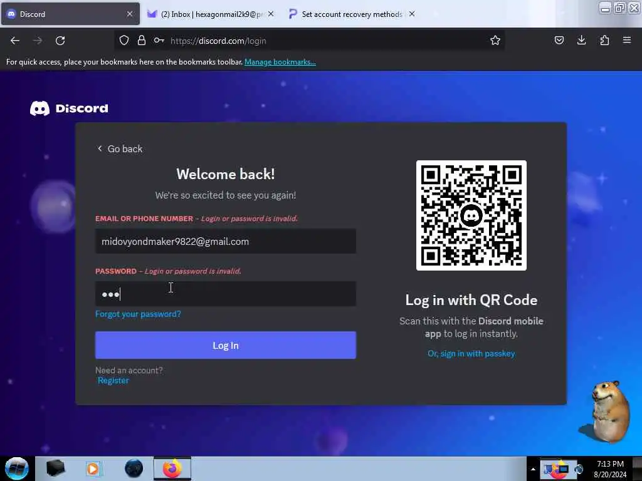Open saved logins key icon
The height and width of the screenshot is (481, 642).
[x=159, y=41]
